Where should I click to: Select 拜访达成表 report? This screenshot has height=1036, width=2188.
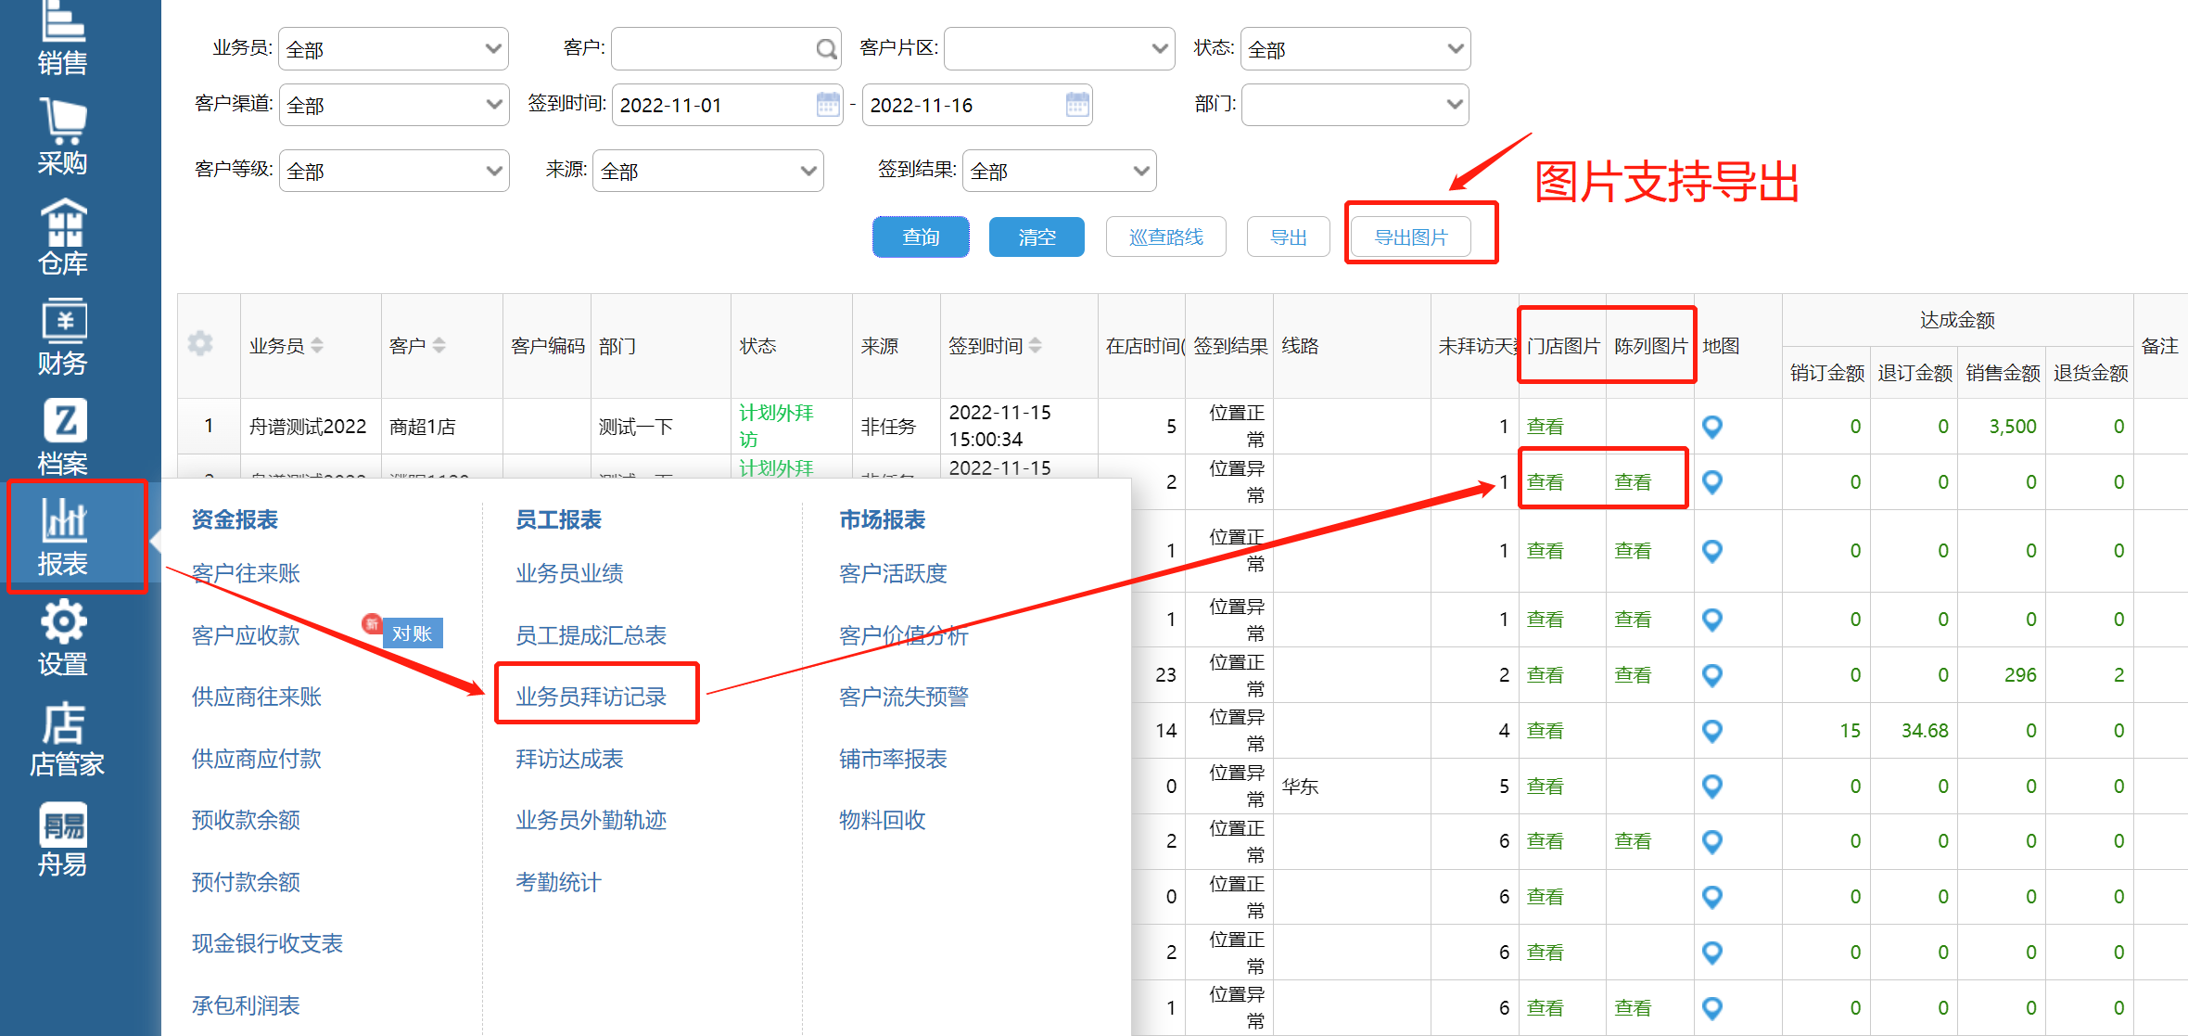click(569, 759)
